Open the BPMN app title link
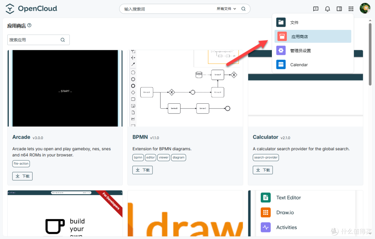This screenshot has height=239, width=375. [140, 137]
